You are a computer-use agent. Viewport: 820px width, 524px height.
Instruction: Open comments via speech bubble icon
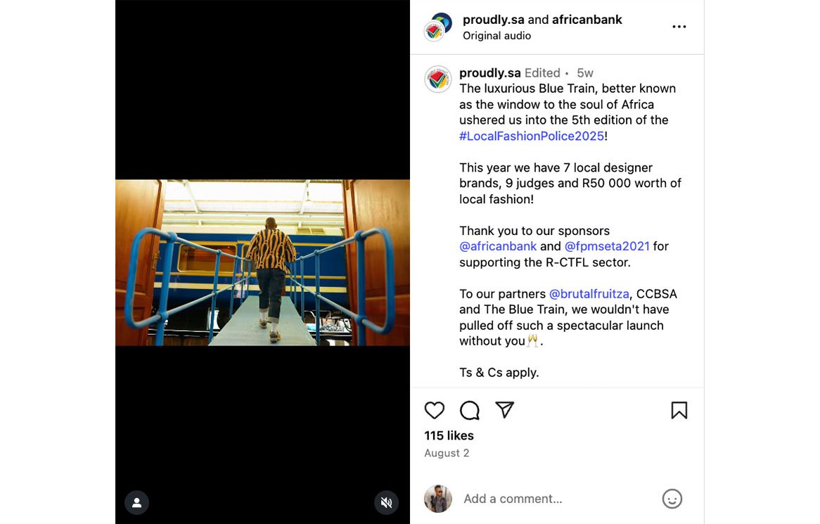point(470,411)
